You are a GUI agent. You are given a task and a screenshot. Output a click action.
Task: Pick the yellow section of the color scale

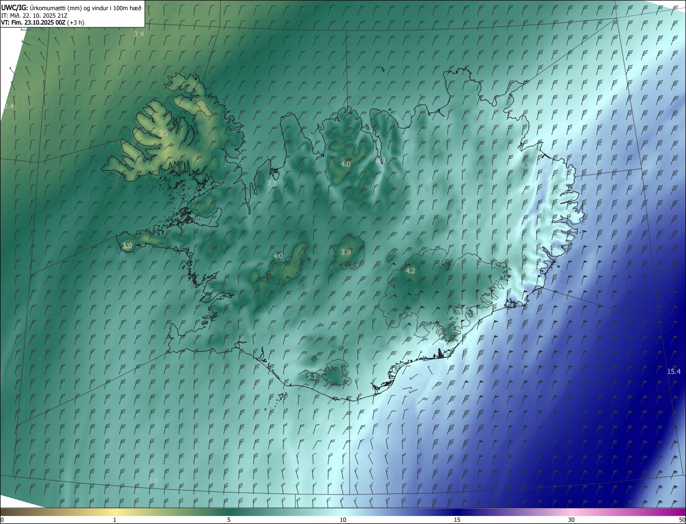(115, 512)
